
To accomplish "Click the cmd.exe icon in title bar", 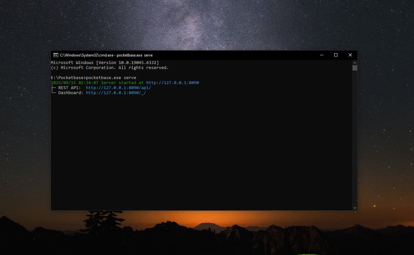I will tap(56, 55).
